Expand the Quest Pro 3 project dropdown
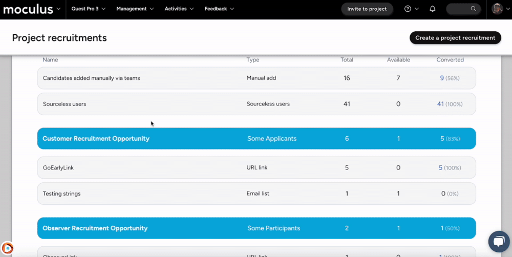Image resolution: width=512 pixels, height=257 pixels. (88, 9)
